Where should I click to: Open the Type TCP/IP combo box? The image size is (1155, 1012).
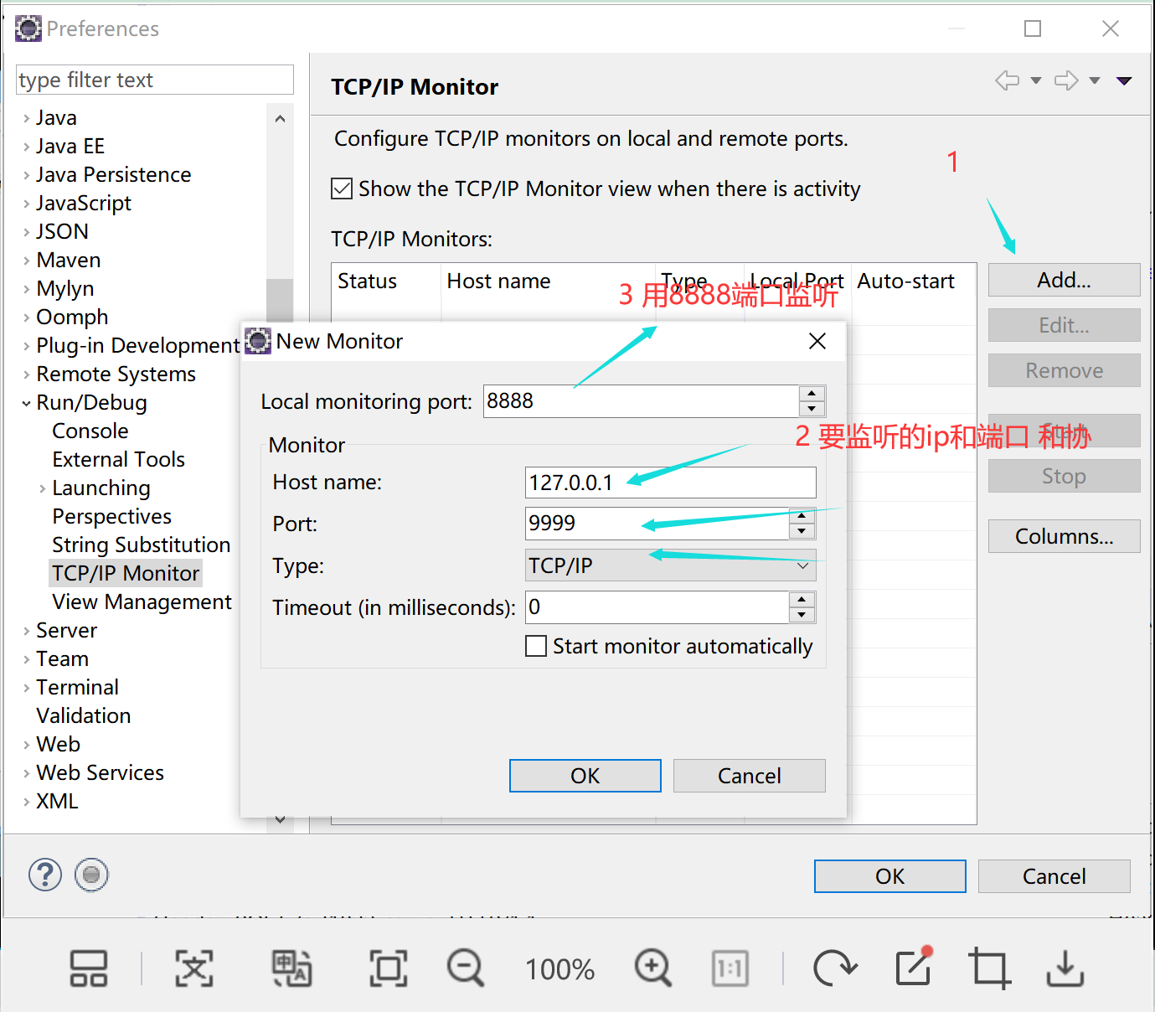(670, 565)
